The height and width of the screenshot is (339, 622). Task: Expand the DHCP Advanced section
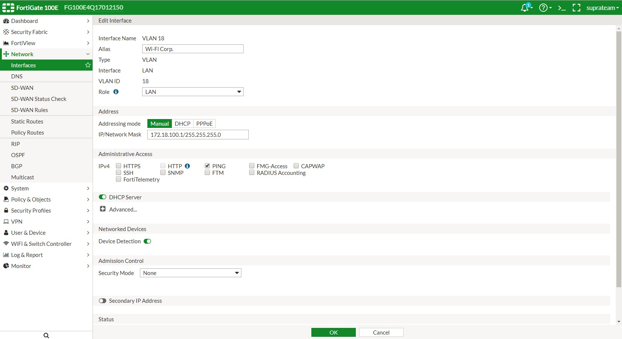(x=103, y=209)
